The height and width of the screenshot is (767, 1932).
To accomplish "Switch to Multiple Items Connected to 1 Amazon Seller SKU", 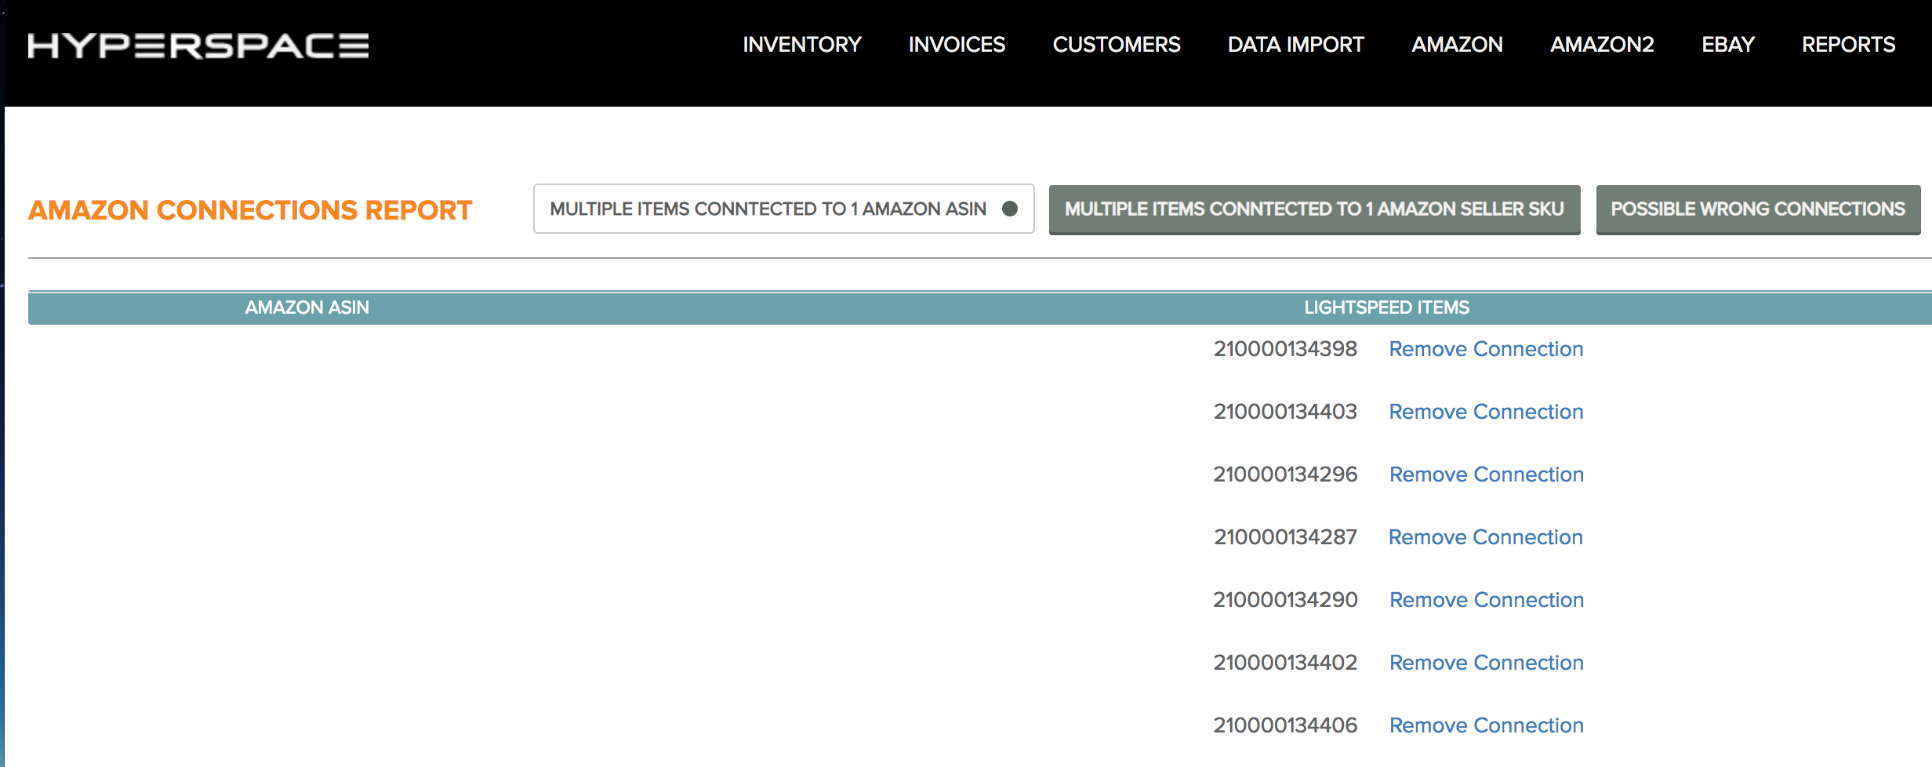I will (1314, 209).
